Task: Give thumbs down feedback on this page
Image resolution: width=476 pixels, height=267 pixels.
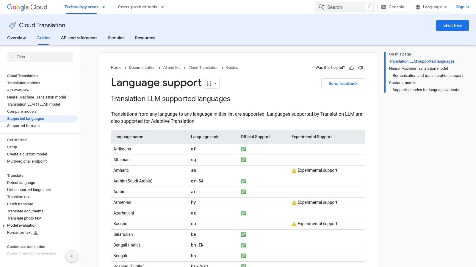Action: (x=360, y=68)
